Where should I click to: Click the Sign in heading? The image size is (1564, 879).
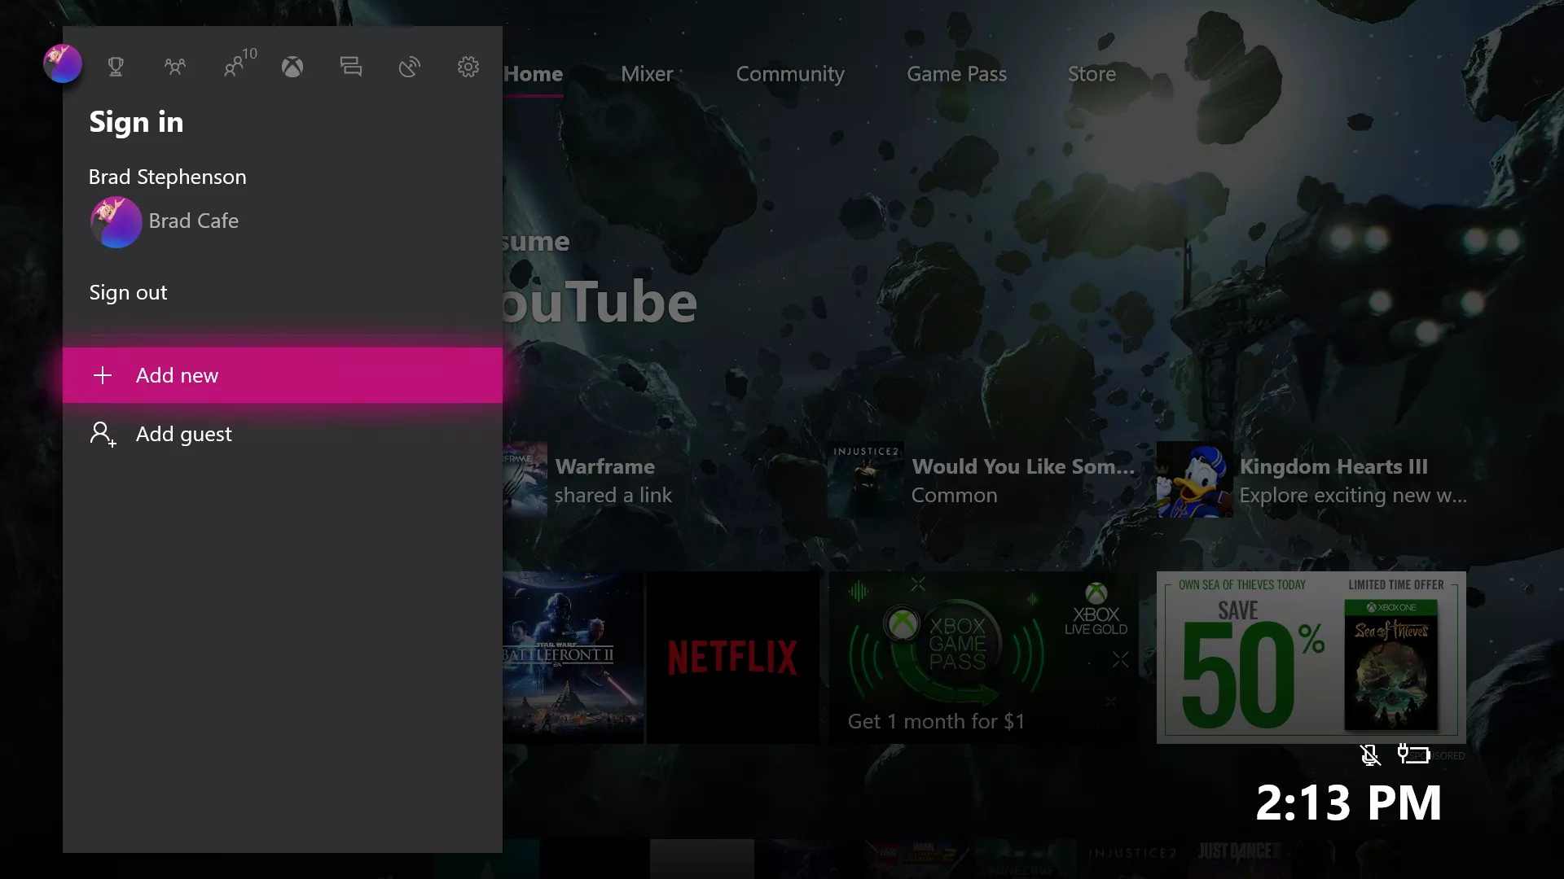[x=136, y=122]
